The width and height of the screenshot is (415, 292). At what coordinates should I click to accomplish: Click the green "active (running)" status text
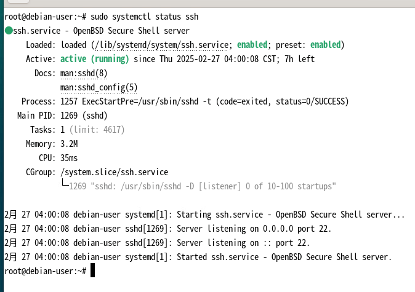pos(95,59)
